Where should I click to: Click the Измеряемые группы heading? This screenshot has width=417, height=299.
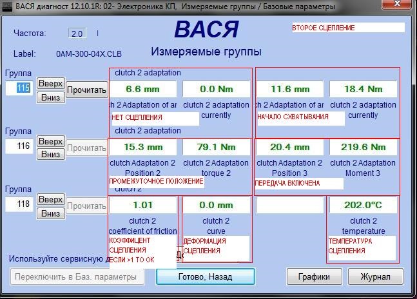click(206, 52)
